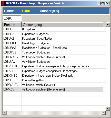Image resolution: width=111 pixels, height=118 pixels.
Task: Sort by the Funktie column header
Action: tap(12, 25)
